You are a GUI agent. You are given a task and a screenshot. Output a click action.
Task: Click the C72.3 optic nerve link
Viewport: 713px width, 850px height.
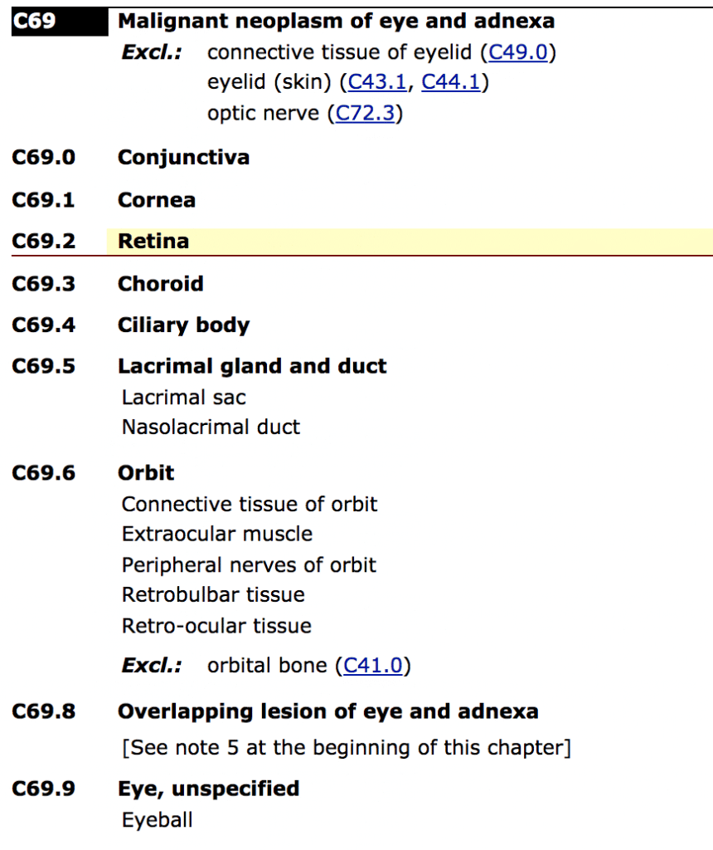pos(365,113)
